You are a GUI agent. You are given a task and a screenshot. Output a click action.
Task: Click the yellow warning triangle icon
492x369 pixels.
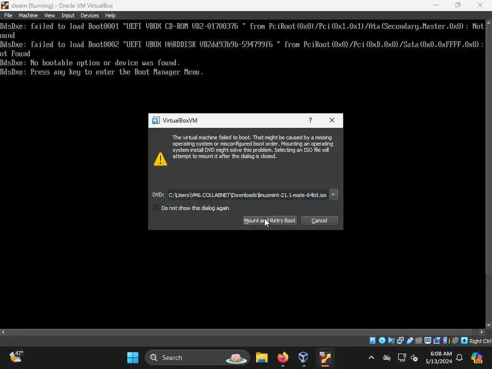point(160,159)
